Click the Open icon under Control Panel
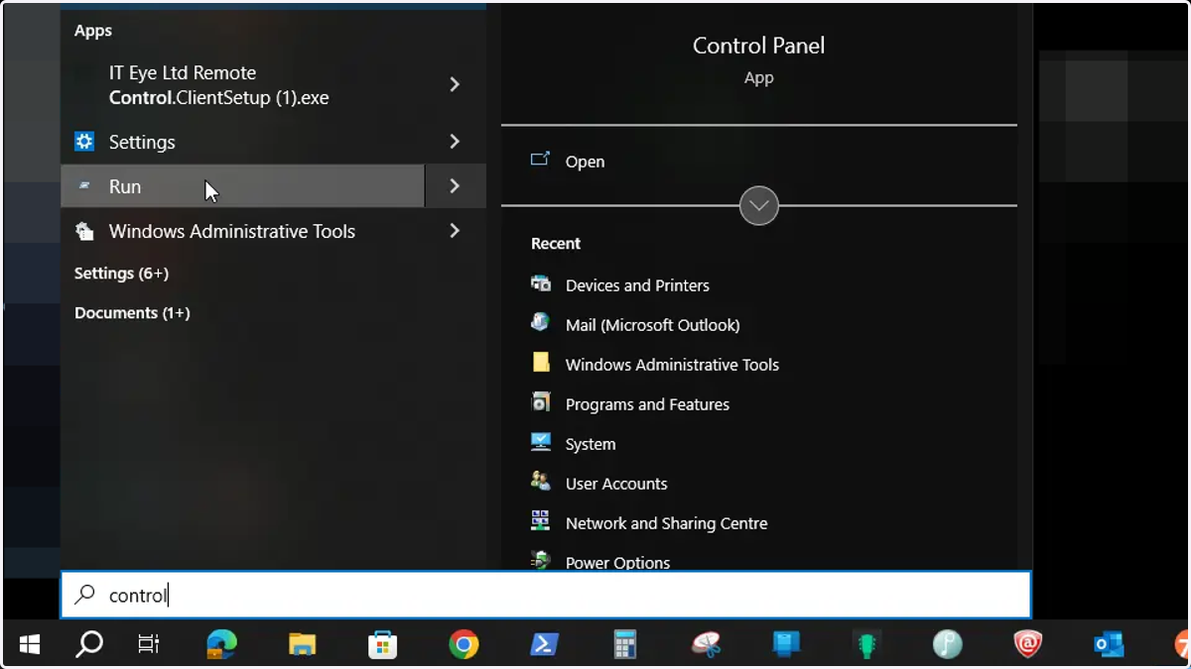Screen dimensions: 1191x669 (x=540, y=160)
